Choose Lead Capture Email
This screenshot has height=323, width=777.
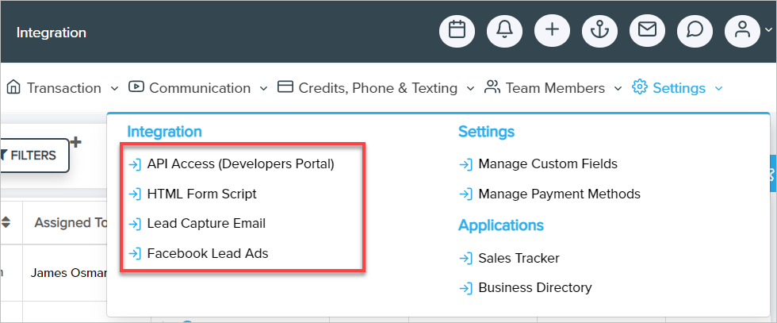click(x=206, y=224)
